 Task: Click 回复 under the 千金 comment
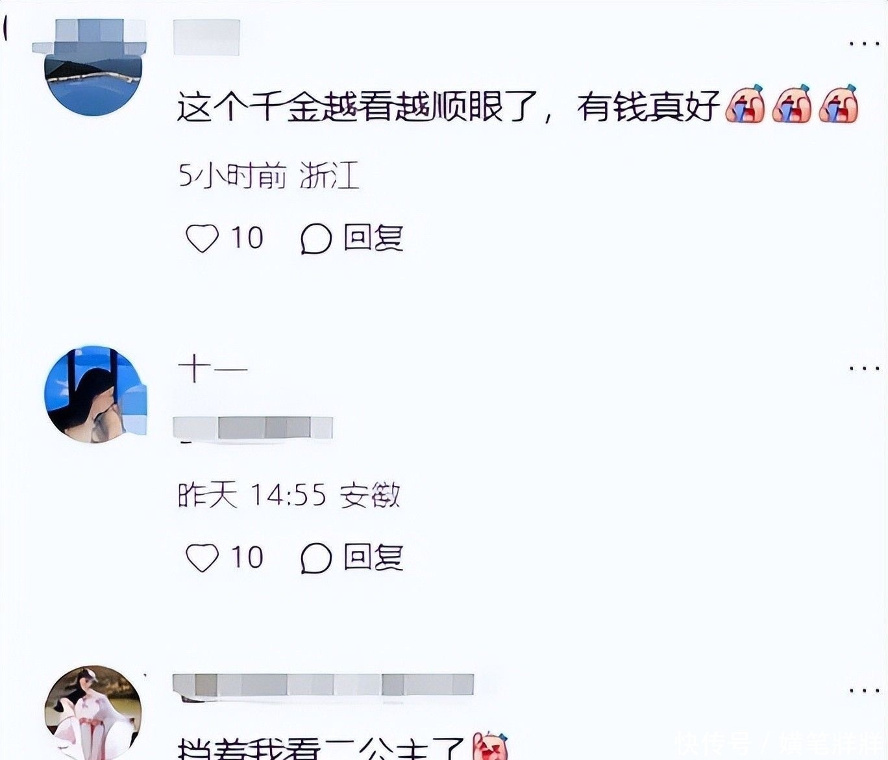373,238
